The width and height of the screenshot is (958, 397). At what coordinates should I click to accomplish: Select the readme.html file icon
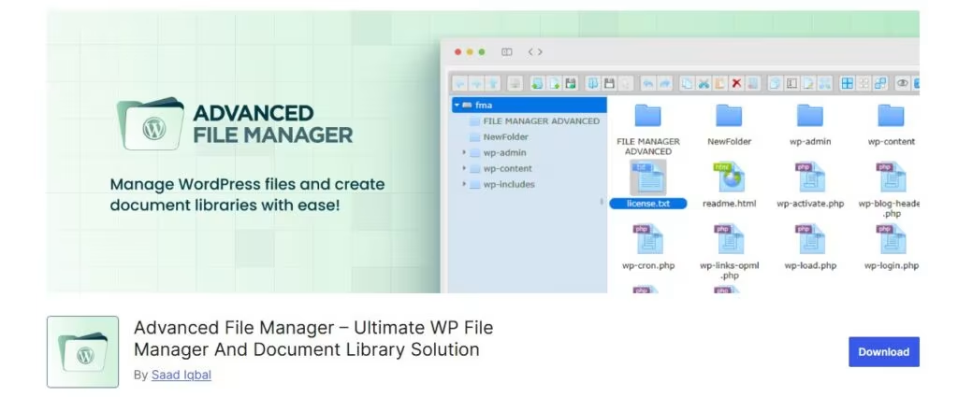(x=730, y=177)
